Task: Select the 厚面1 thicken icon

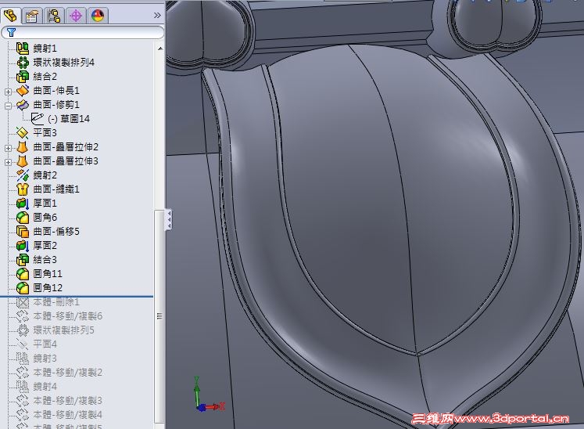Action: coord(23,204)
